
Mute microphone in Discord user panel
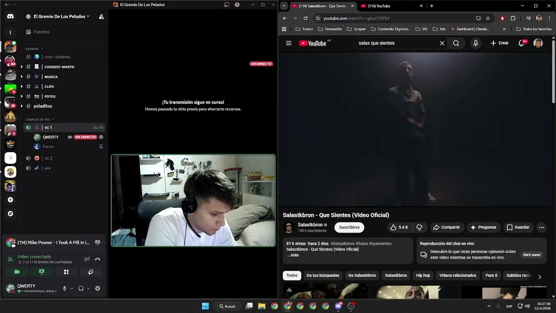click(x=64, y=288)
